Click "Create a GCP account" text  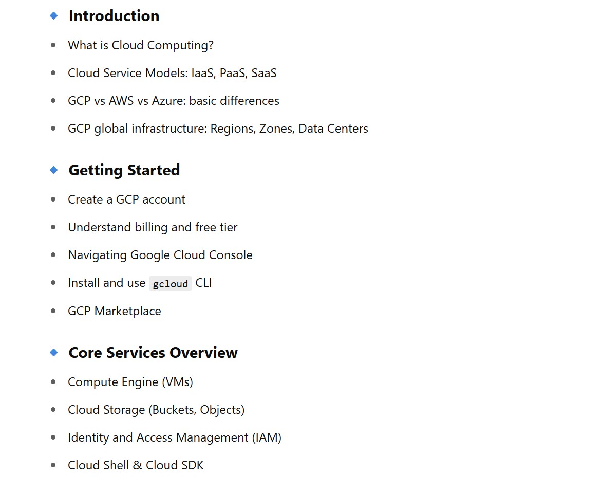click(126, 199)
